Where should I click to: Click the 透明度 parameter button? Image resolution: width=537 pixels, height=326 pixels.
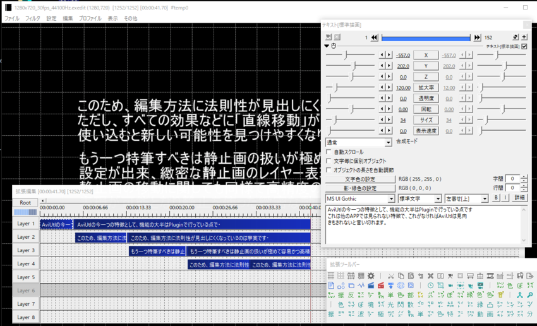pos(426,99)
